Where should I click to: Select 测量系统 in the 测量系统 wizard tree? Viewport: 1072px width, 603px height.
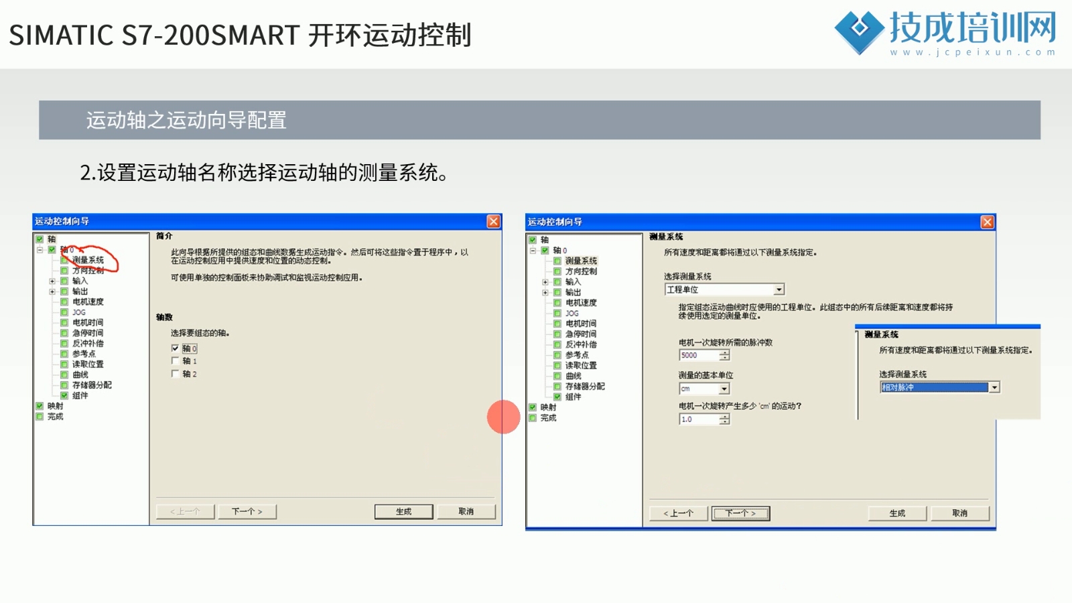[x=581, y=261]
